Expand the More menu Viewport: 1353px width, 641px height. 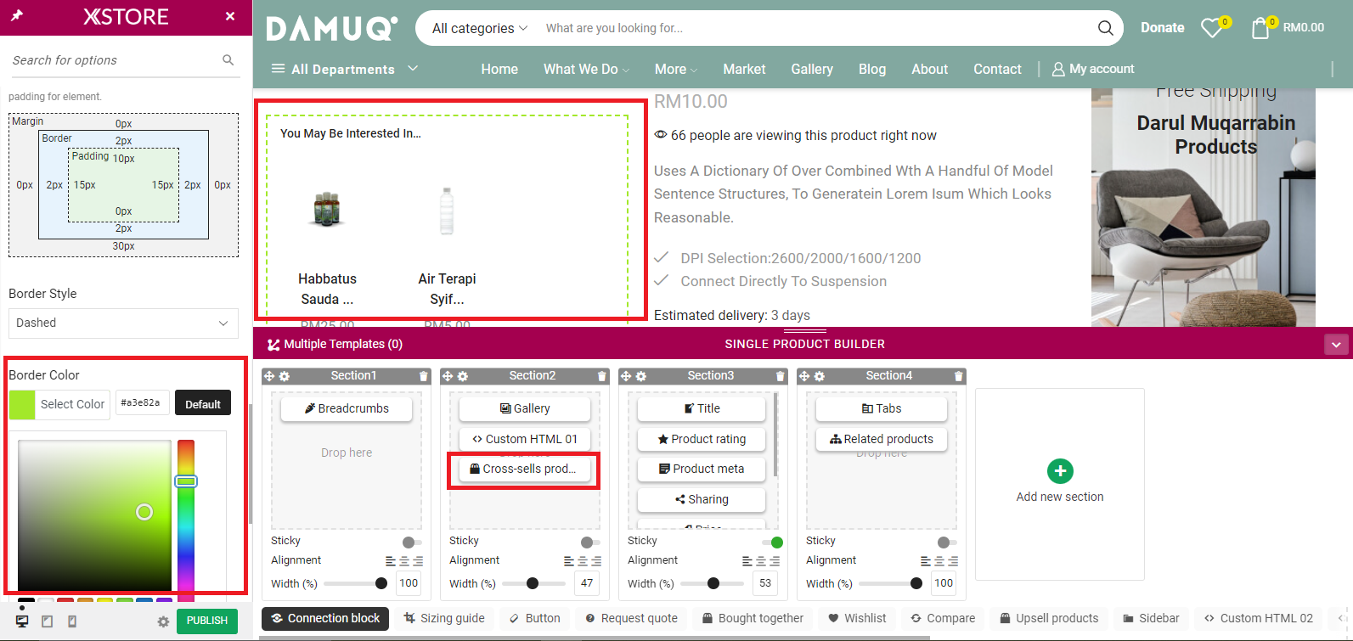(676, 69)
